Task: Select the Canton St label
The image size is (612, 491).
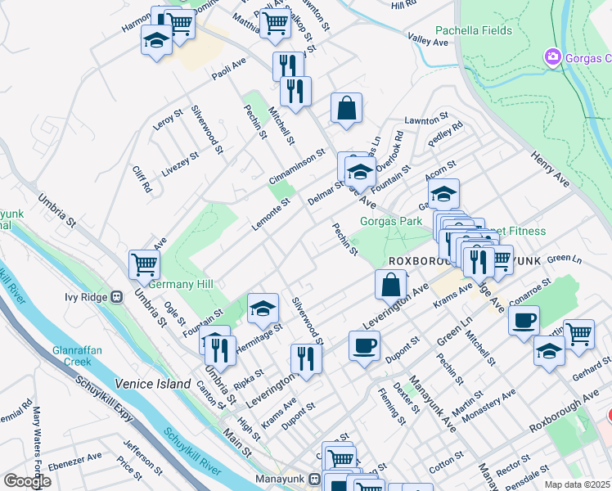Action: pos(211,395)
